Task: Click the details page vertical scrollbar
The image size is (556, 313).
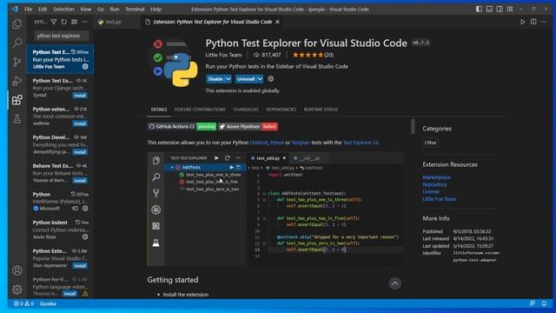Action: (x=413, y=127)
